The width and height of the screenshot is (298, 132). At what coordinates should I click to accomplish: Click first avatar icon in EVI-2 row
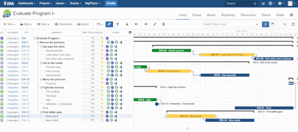coord(108,63)
